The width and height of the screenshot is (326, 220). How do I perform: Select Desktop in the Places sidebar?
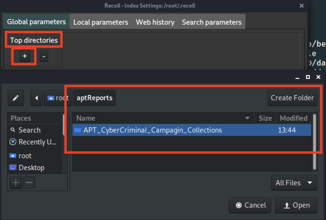[x=31, y=168]
